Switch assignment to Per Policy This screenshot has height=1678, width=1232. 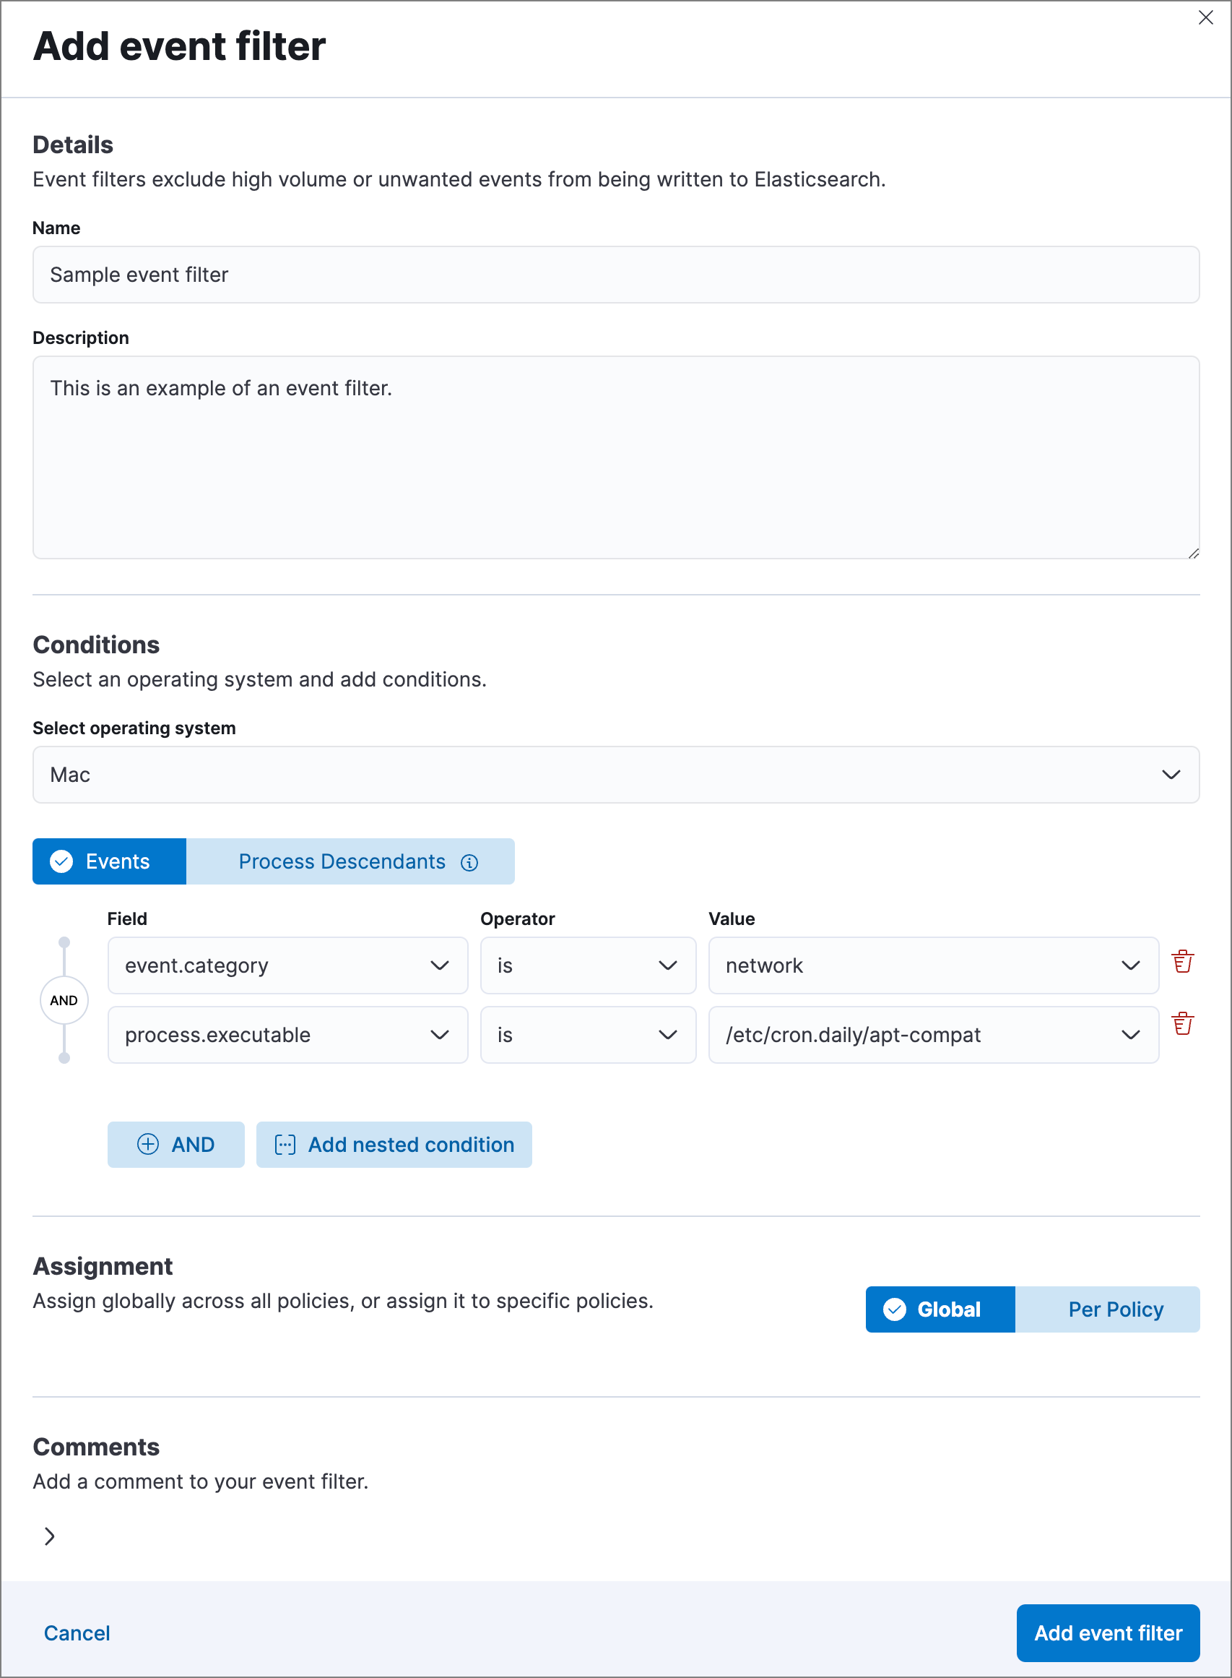coord(1116,1309)
